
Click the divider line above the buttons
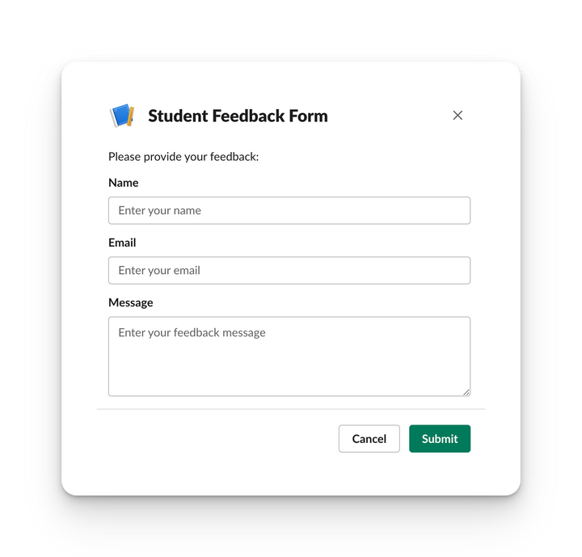point(291,409)
